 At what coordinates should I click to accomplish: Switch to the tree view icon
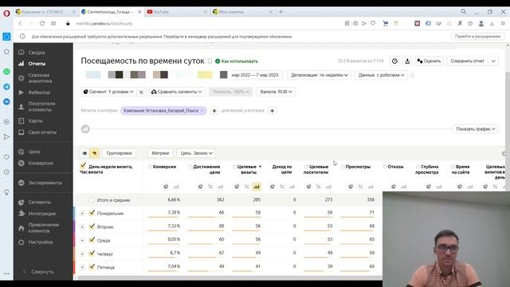click(94, 153)
